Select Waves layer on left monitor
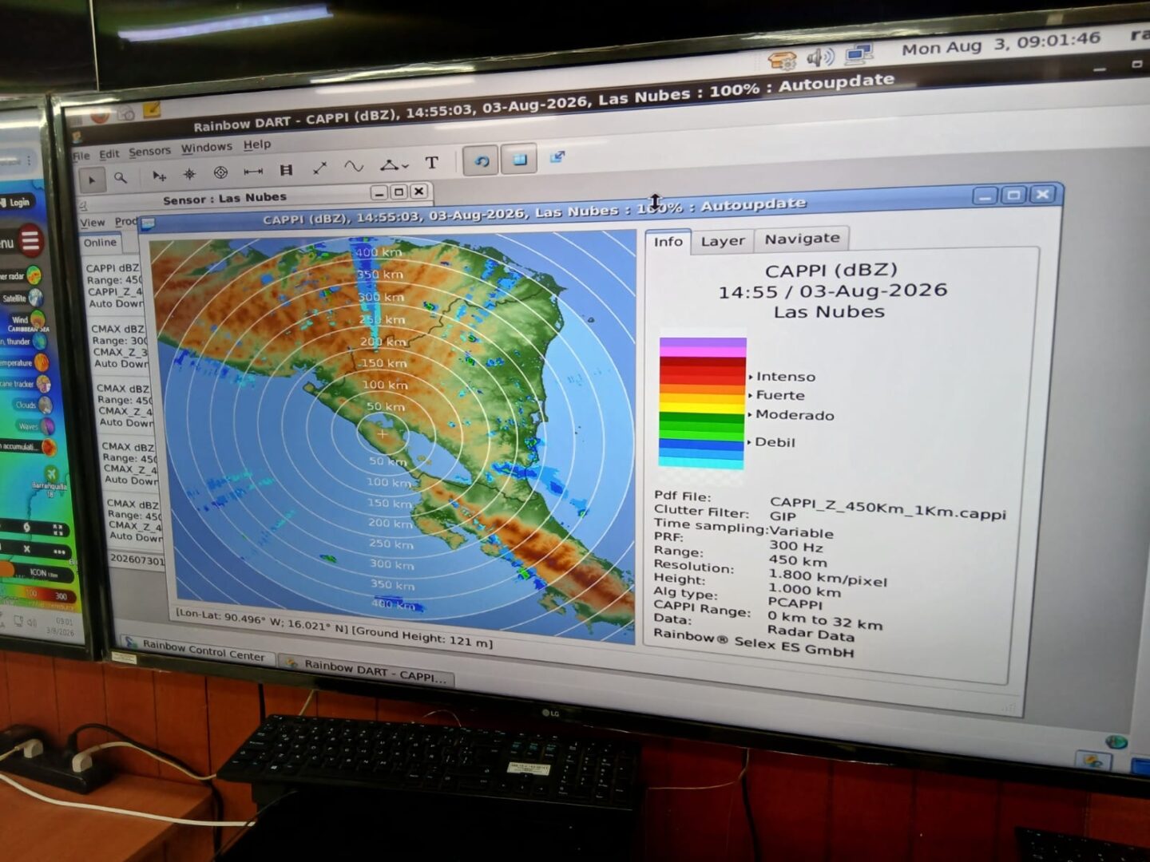Viewport: 1150px width, 862px height. click(x=37, y=426)
